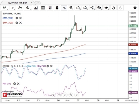Remove the SMA (200) indicator

click(21, 18)
